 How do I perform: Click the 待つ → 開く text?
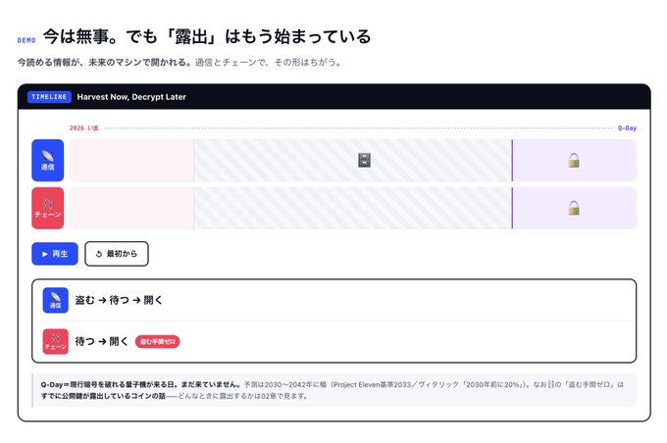coord(102,341)
